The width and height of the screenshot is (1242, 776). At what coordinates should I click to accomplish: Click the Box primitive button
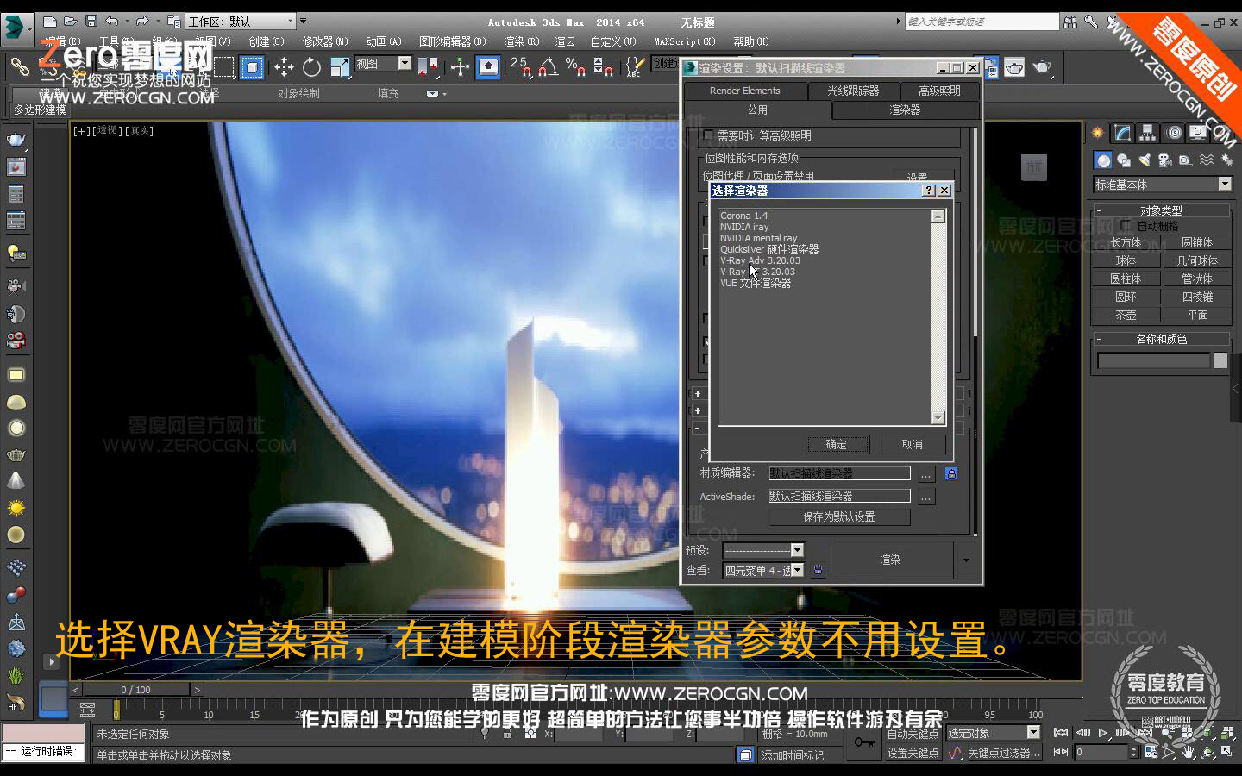coord(1126,243)
